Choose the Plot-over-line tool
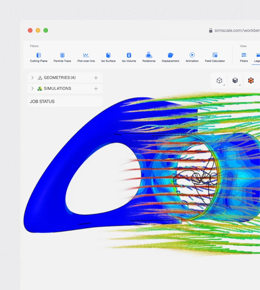Screen dimensions: 260x290 (x=86, y=57)
